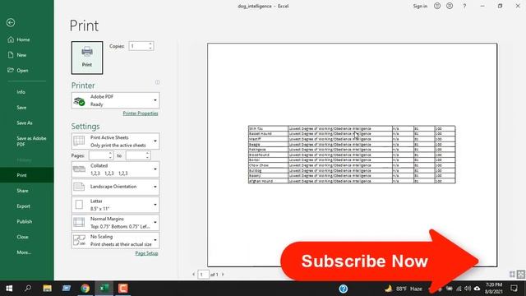Click the smiley feedback icon
This screenshot has width=526, height=296.
437,6
